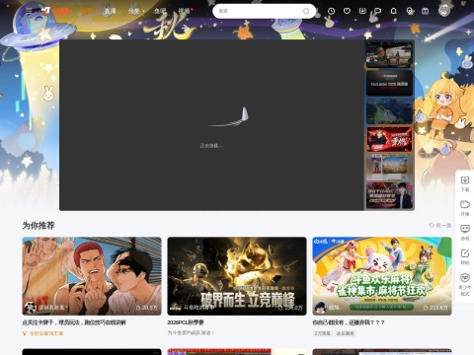Click the magnifier search icon
Viewport: 474px width, 355px height.
306,11
